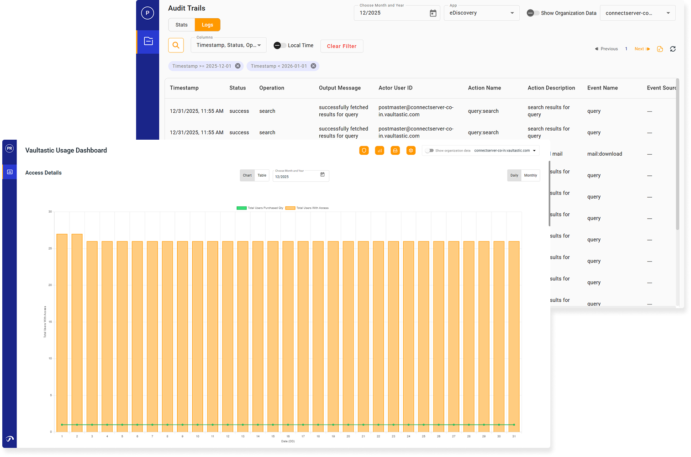
Task: Click the Clear Filter button
Action: tap(342, 46)
